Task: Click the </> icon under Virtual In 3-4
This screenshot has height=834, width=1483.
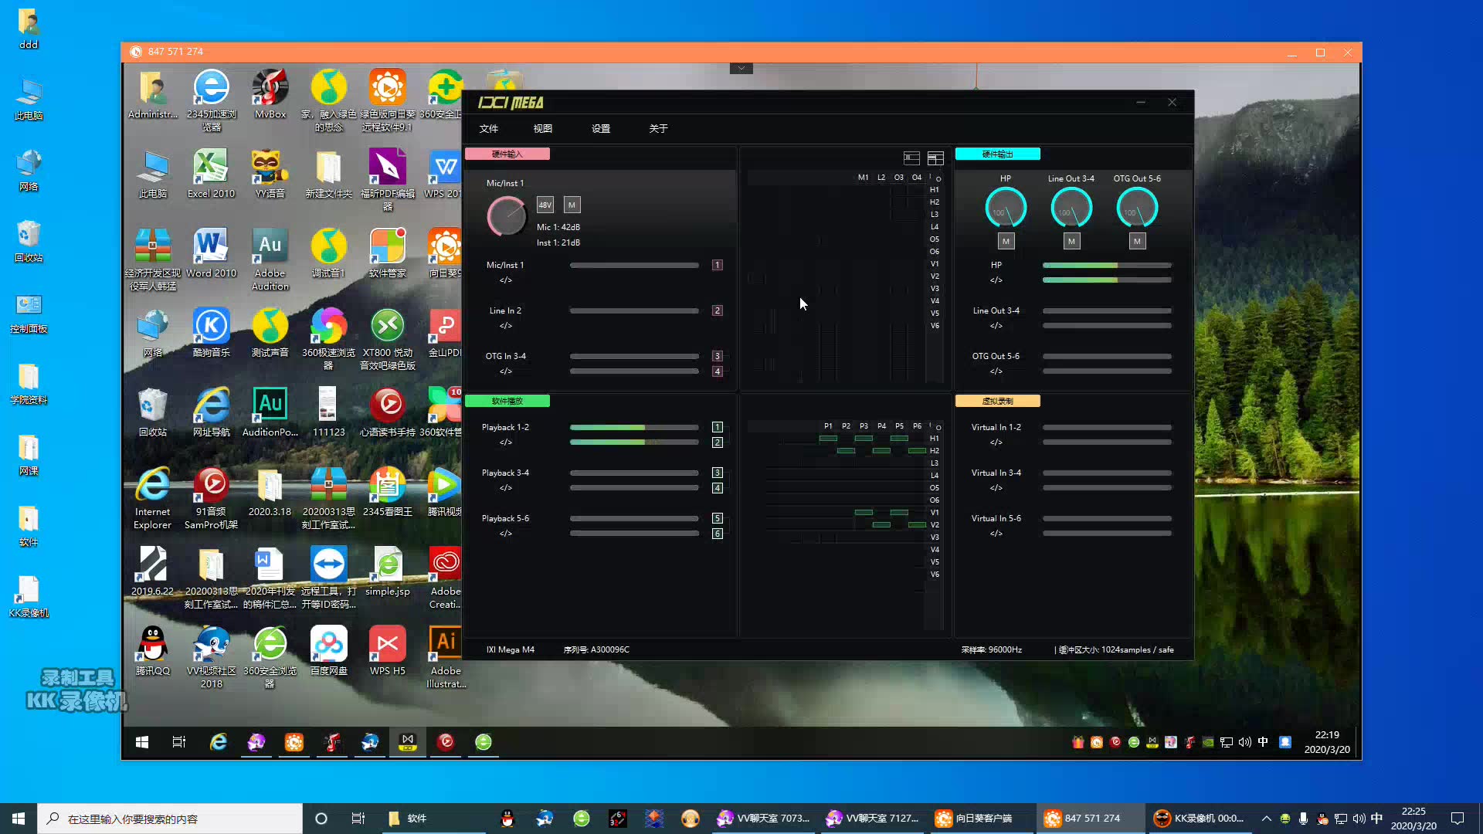Action: (x=996, y=488)
